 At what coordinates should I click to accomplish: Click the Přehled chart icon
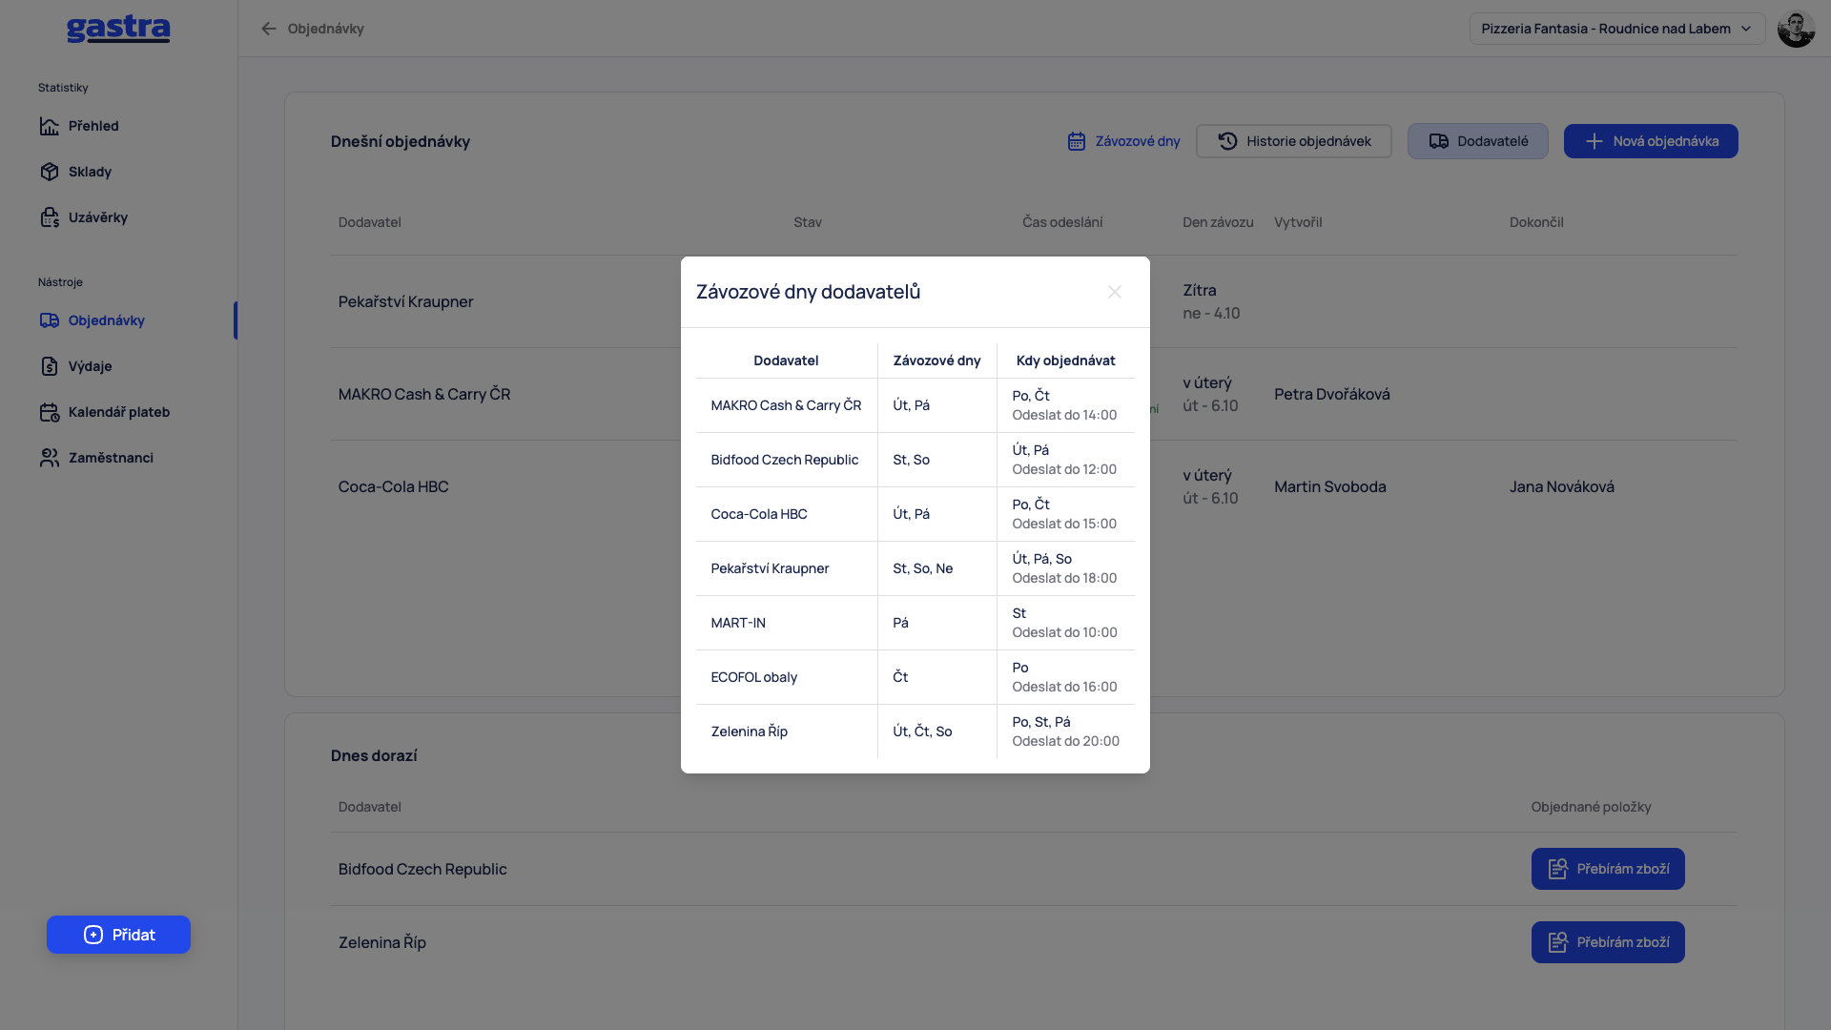(50, 126)
